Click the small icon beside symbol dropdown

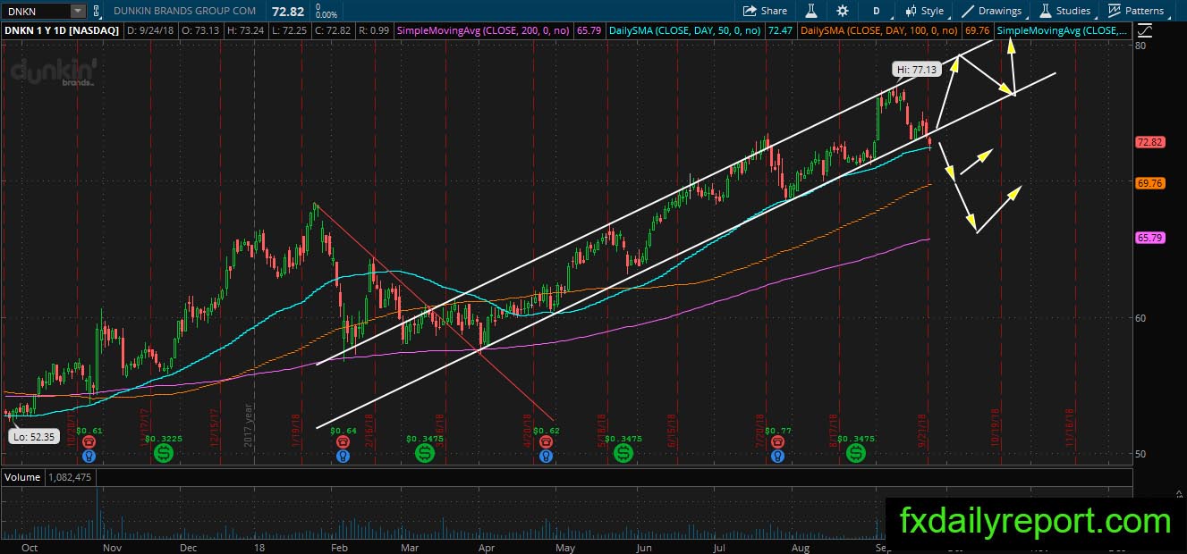click(x=97, y=11)
